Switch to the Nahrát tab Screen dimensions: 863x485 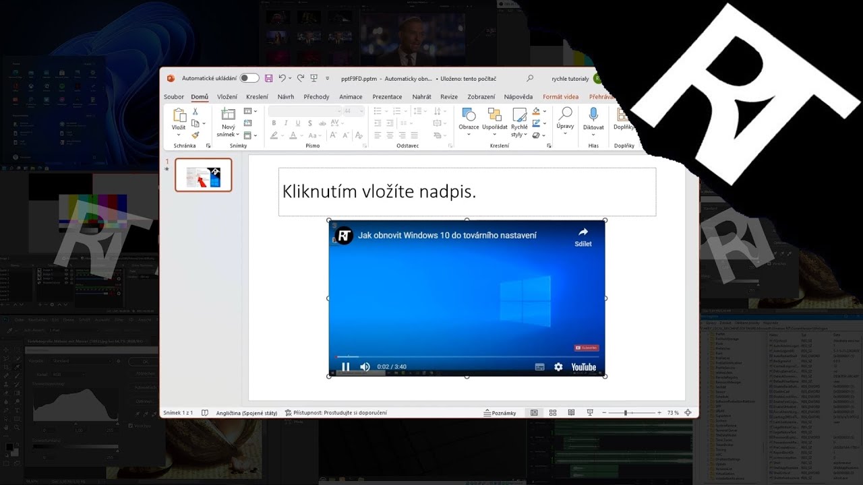point(422,97)
